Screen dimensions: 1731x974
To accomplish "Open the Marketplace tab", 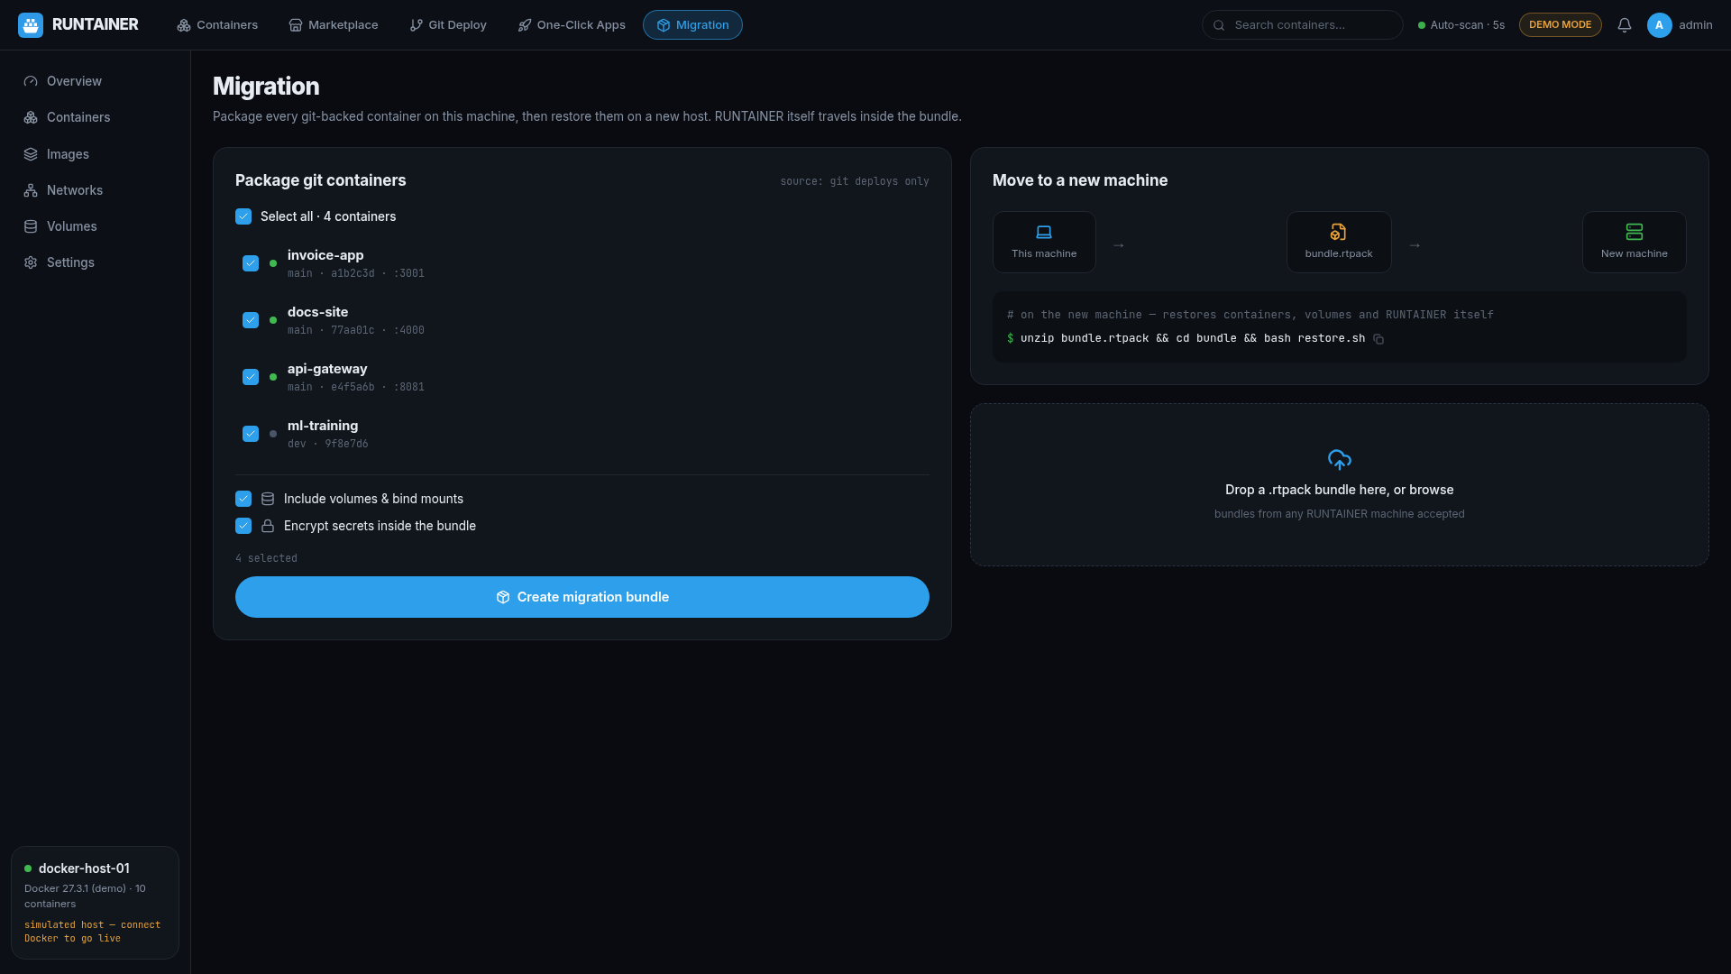I will (334, 25).
